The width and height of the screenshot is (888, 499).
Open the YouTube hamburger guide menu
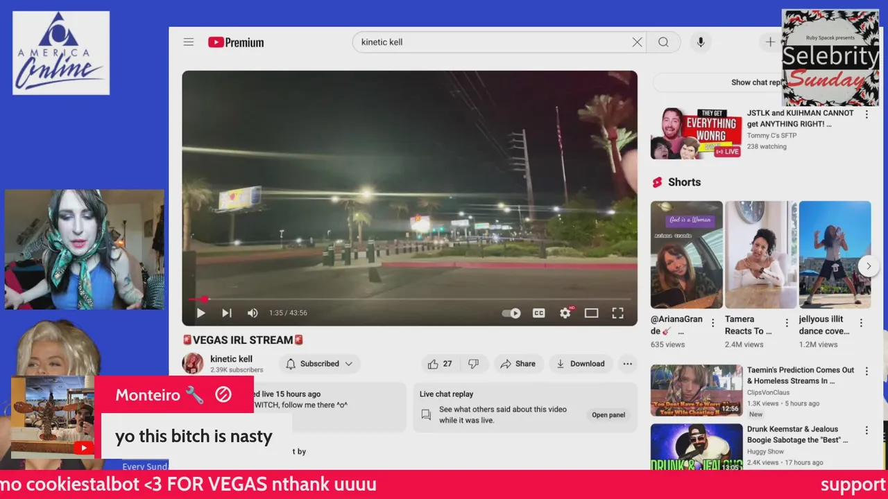click(x=188, y=42)
